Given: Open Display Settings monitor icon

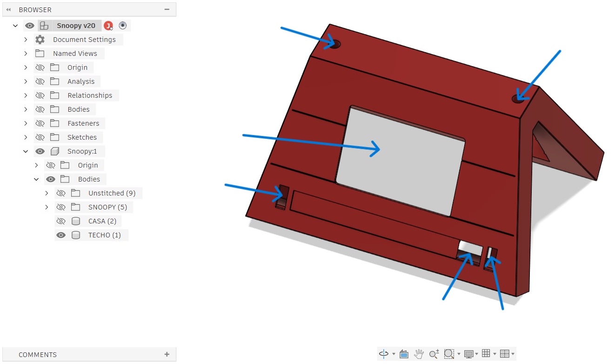Looking at the screenshot, I should click(x=468, y=354).
